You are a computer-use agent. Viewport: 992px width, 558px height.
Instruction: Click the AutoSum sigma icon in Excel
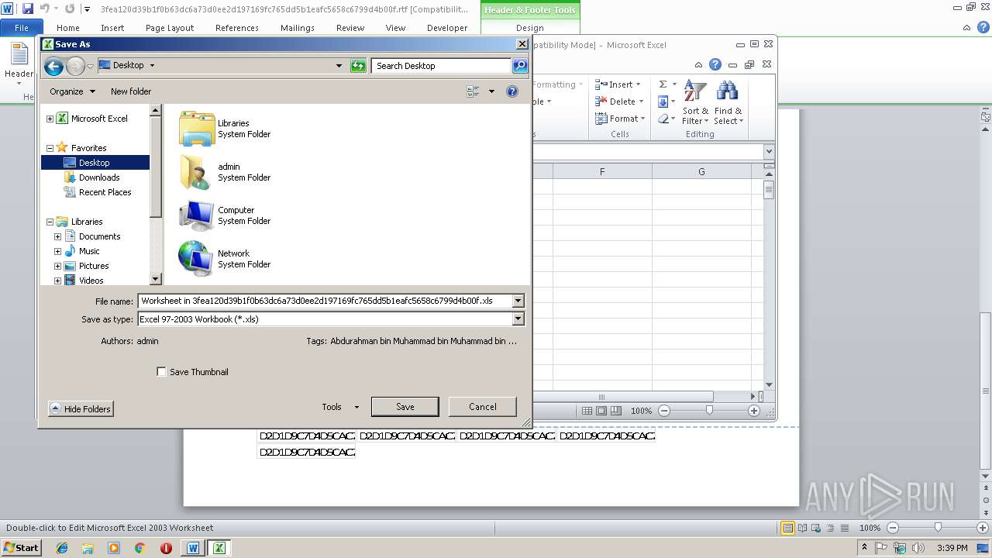pyautogui.click(x=663, y=84)
